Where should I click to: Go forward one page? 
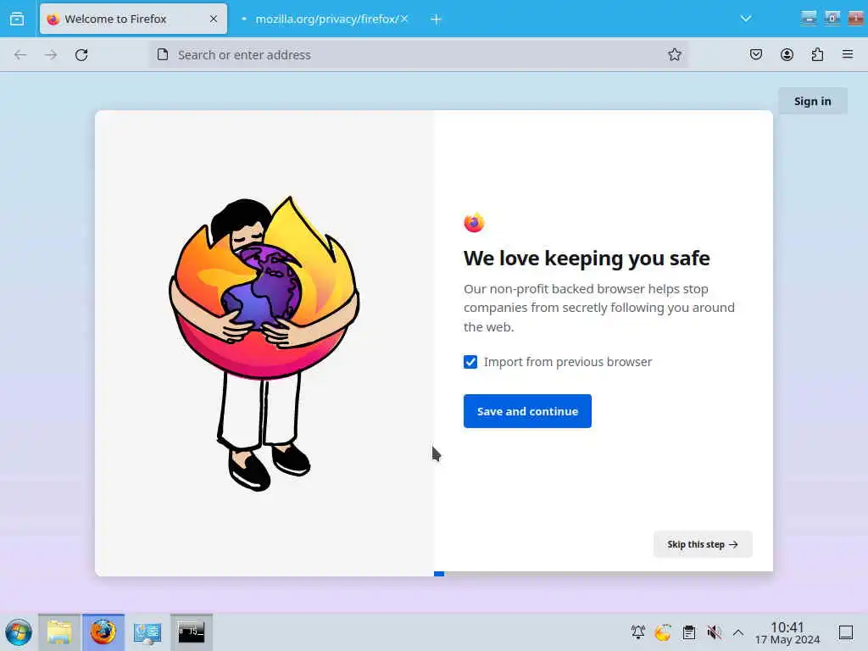[x=51, y=55]
